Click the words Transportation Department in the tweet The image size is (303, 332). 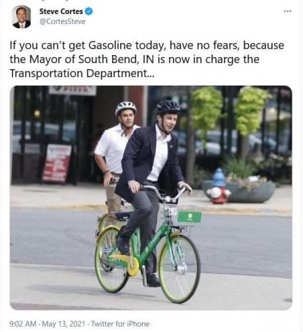(78, 73)
